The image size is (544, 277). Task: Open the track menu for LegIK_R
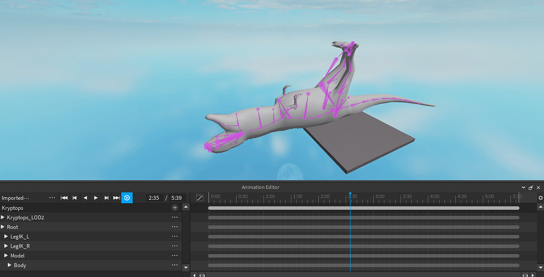(x=175, y=246)
